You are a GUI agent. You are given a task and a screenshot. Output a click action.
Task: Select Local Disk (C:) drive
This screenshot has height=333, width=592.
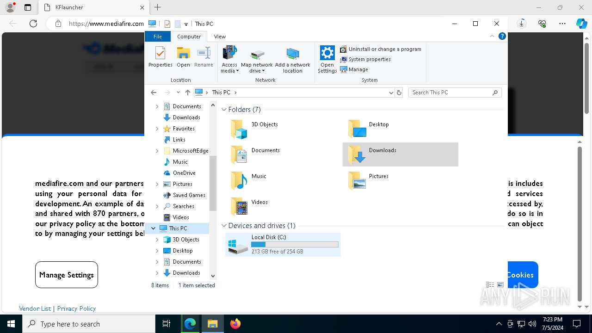[x=283, y=244]
